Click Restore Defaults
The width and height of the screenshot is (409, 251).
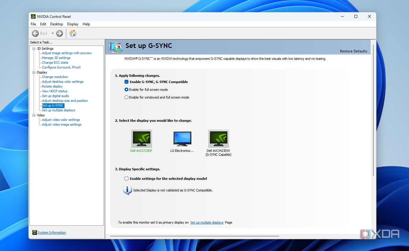click(353, 51)
